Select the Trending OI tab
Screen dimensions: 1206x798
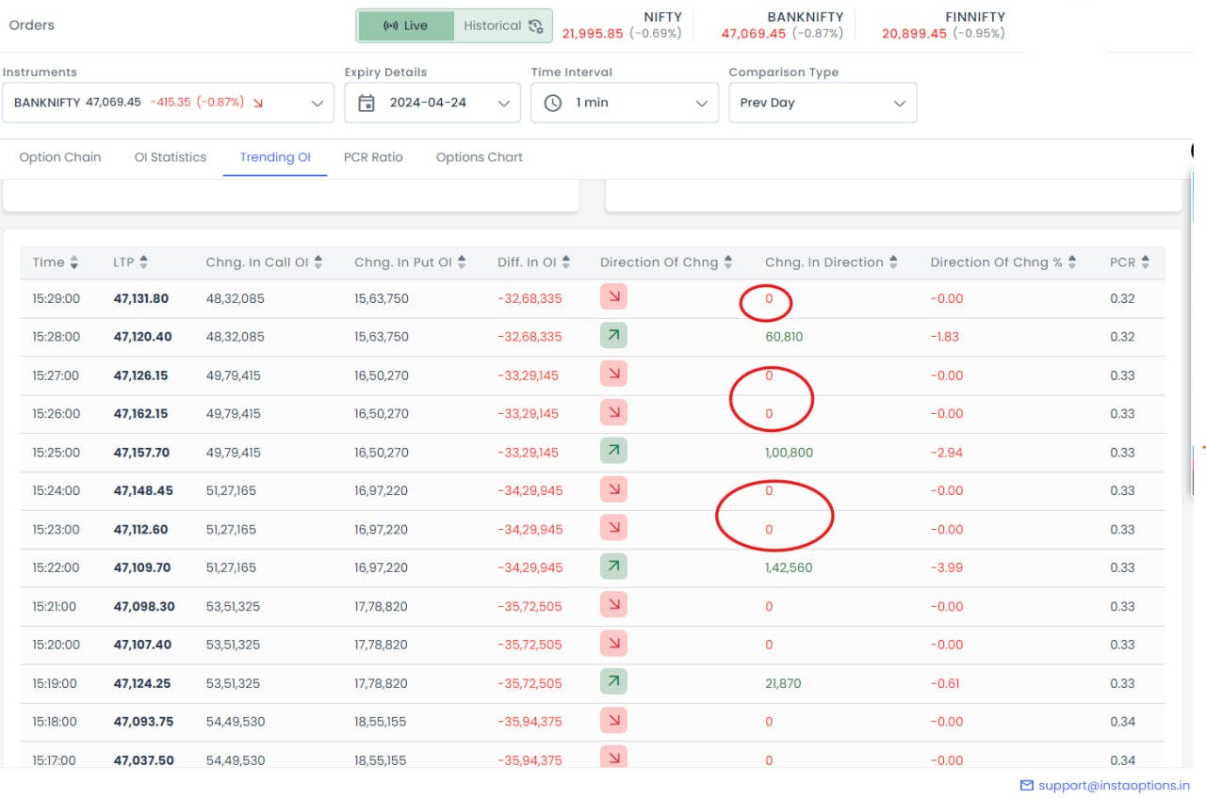[275, 157]
